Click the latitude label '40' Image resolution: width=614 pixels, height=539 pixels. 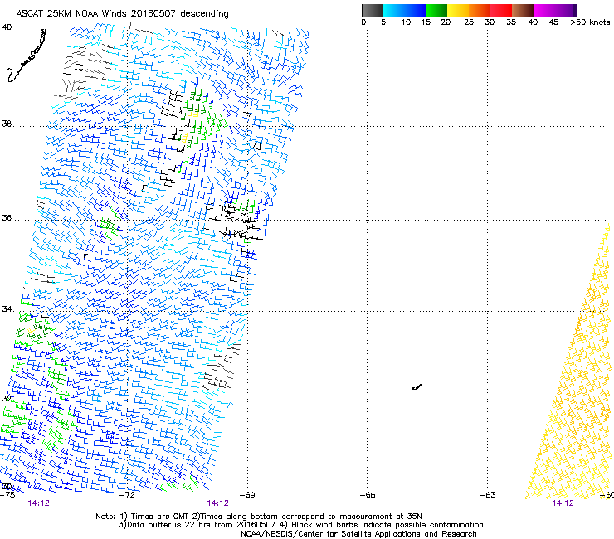pyautogui.click(x=7, y=27)
